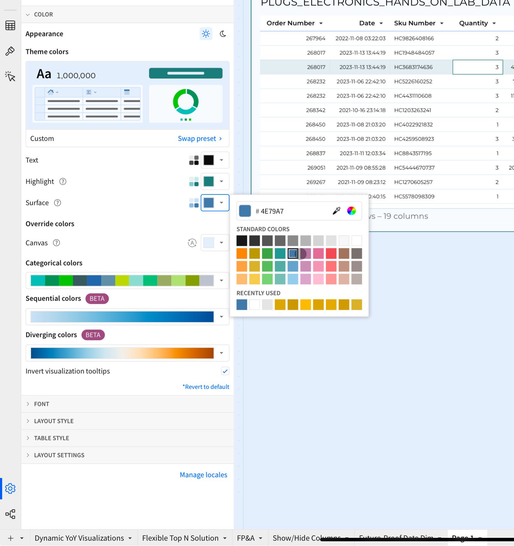Open the color wheel custom picker

351,210
